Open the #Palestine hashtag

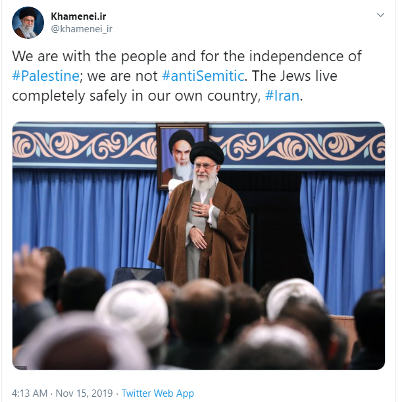pyautogui.click(x=45, y=76)
